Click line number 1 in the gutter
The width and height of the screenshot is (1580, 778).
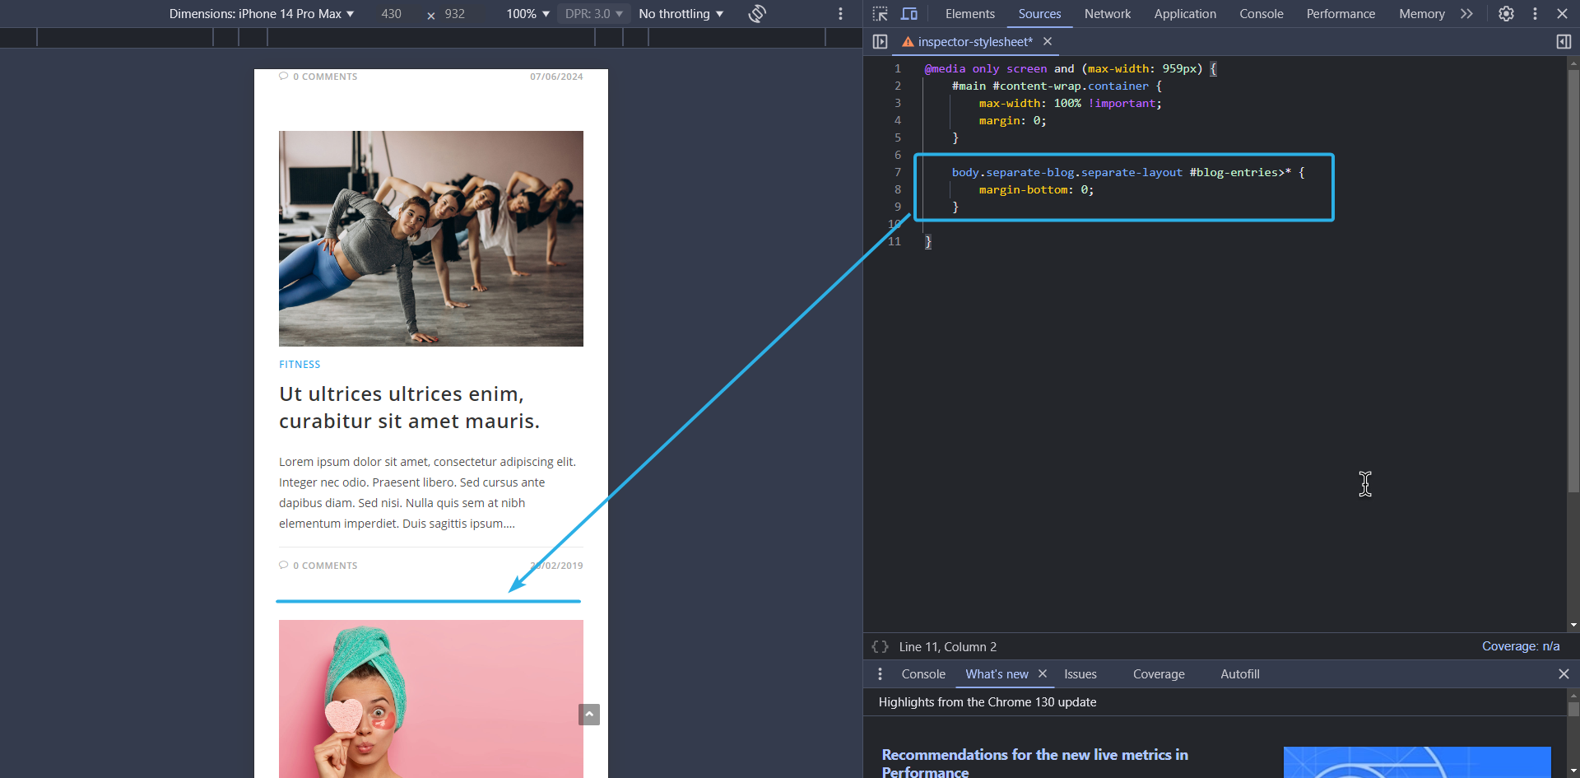898,68
